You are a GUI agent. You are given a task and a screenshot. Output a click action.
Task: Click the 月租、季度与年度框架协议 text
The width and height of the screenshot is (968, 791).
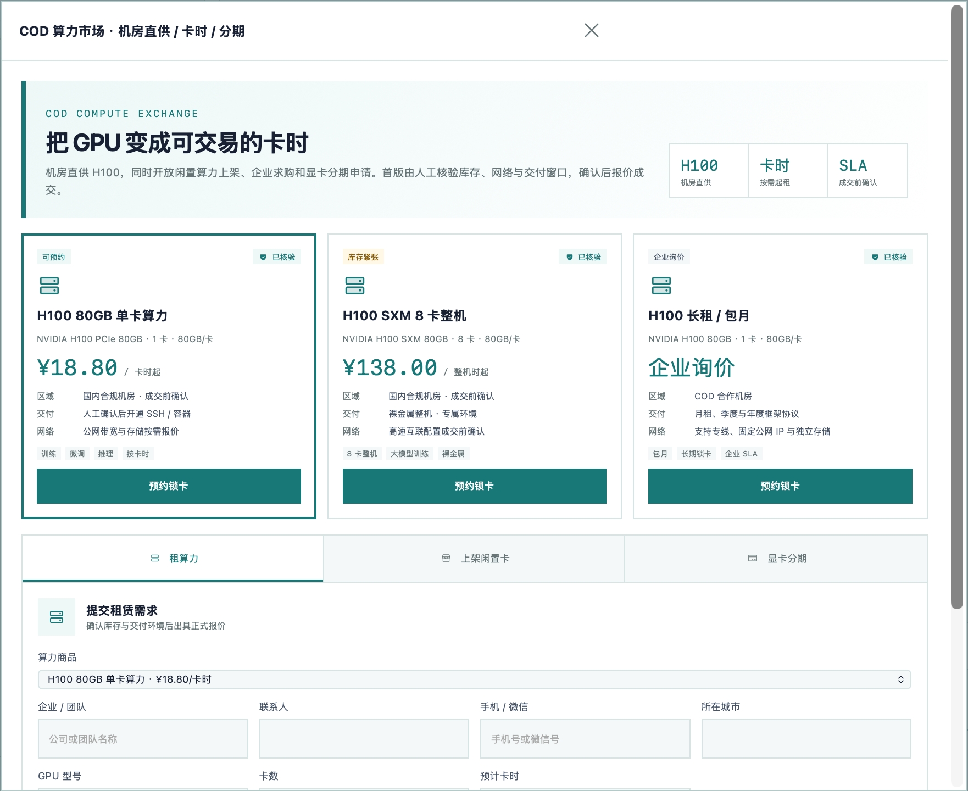(747, 414)
